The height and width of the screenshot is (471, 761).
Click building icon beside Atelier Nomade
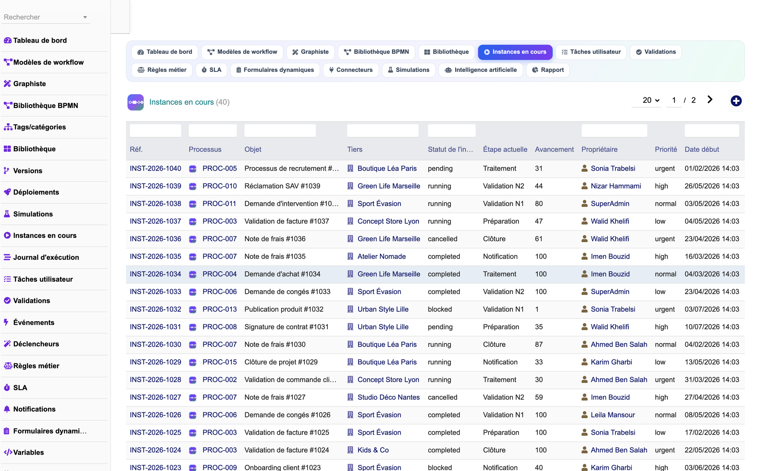coord(350,257)
